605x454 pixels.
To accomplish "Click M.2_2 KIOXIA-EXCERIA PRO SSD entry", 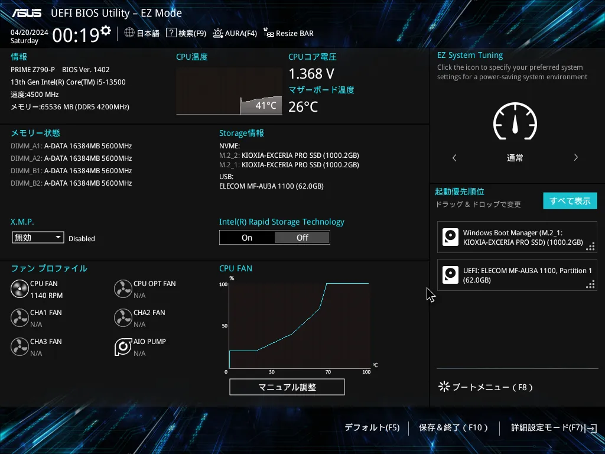I will [x=289, y=155].
